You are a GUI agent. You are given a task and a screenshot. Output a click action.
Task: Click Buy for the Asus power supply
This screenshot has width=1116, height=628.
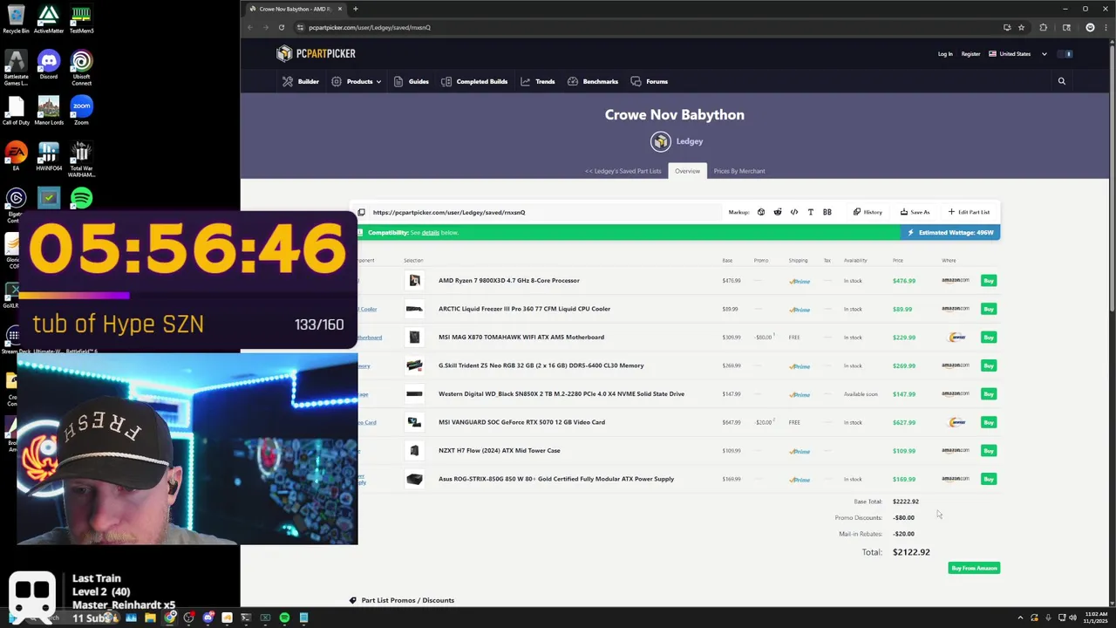(988, 479)
